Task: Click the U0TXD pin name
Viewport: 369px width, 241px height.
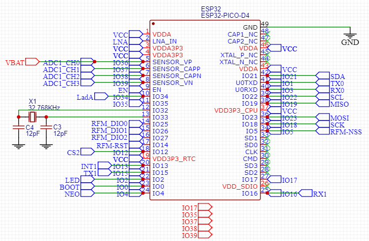Action: point(247,82)
